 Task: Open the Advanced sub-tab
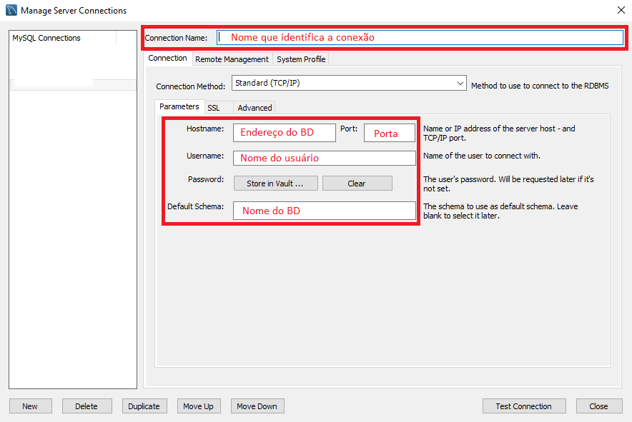point(255,108)
